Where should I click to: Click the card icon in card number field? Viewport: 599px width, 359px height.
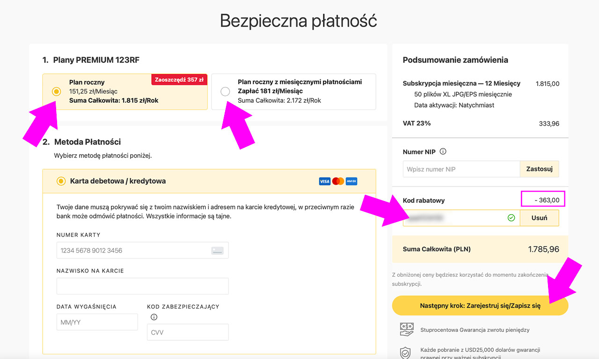pyautogui.click(x=217, y=251)
